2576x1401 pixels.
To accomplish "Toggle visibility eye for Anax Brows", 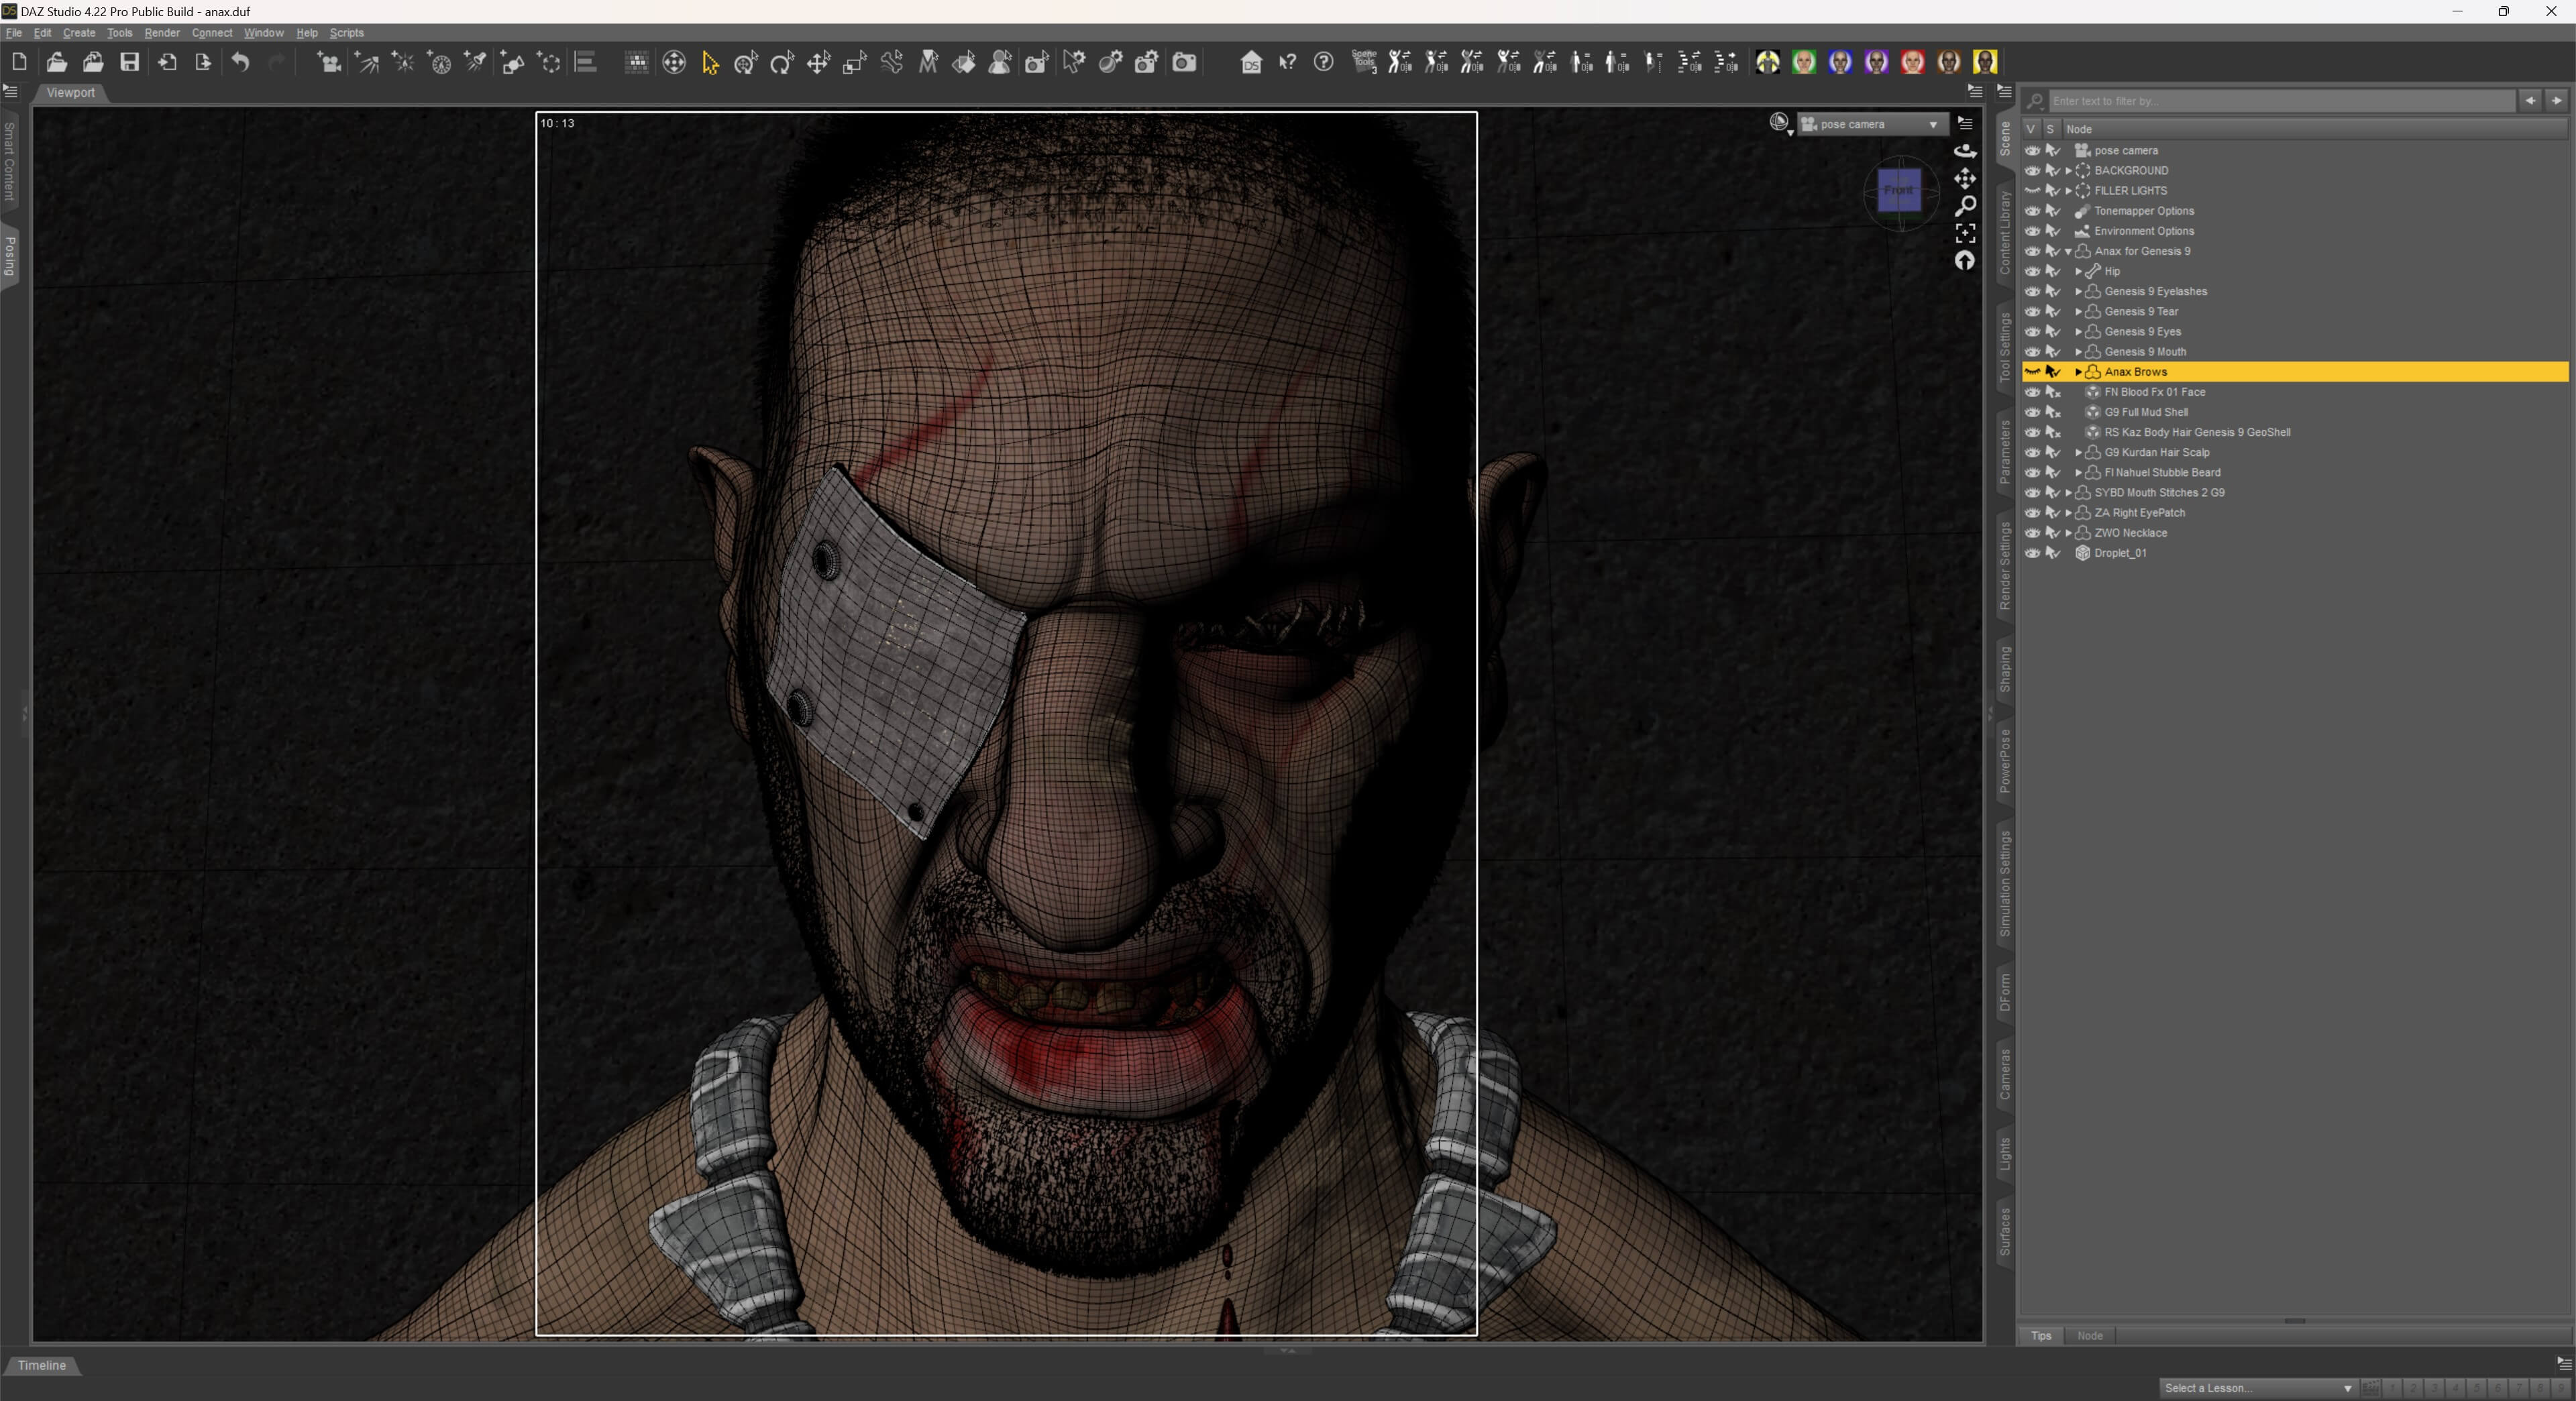I will [2032, 371].
